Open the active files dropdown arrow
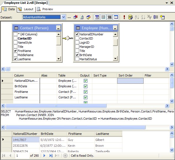Screen dimensions: 175x160 pyautogui.click(x=167, y=3)
